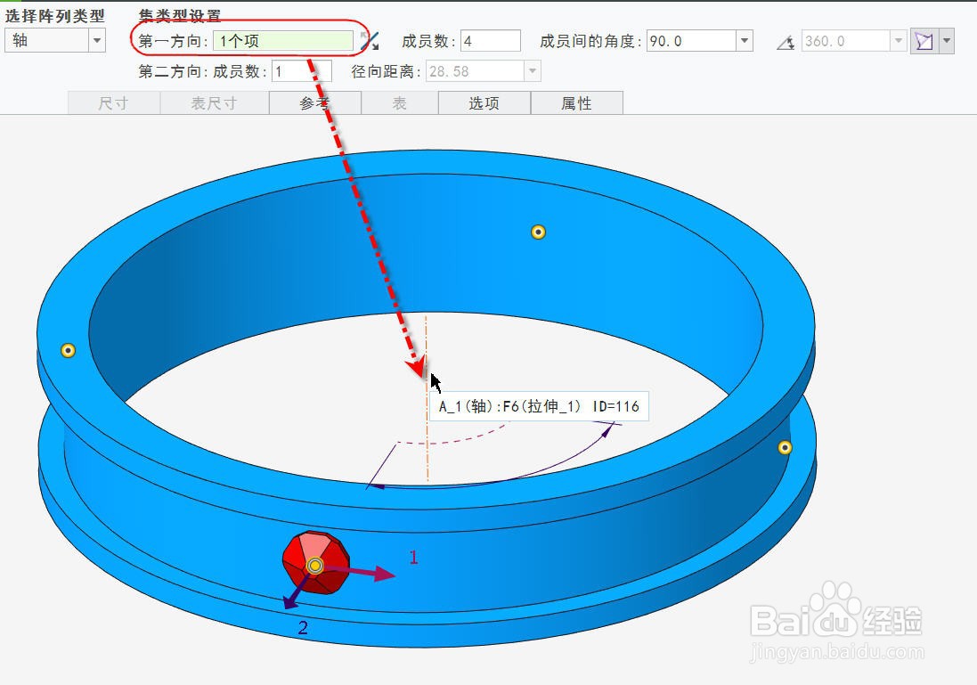Open the 属性 tab
Image resolution: width=977 pixels, height=685 pixels.
coord(576,102)
